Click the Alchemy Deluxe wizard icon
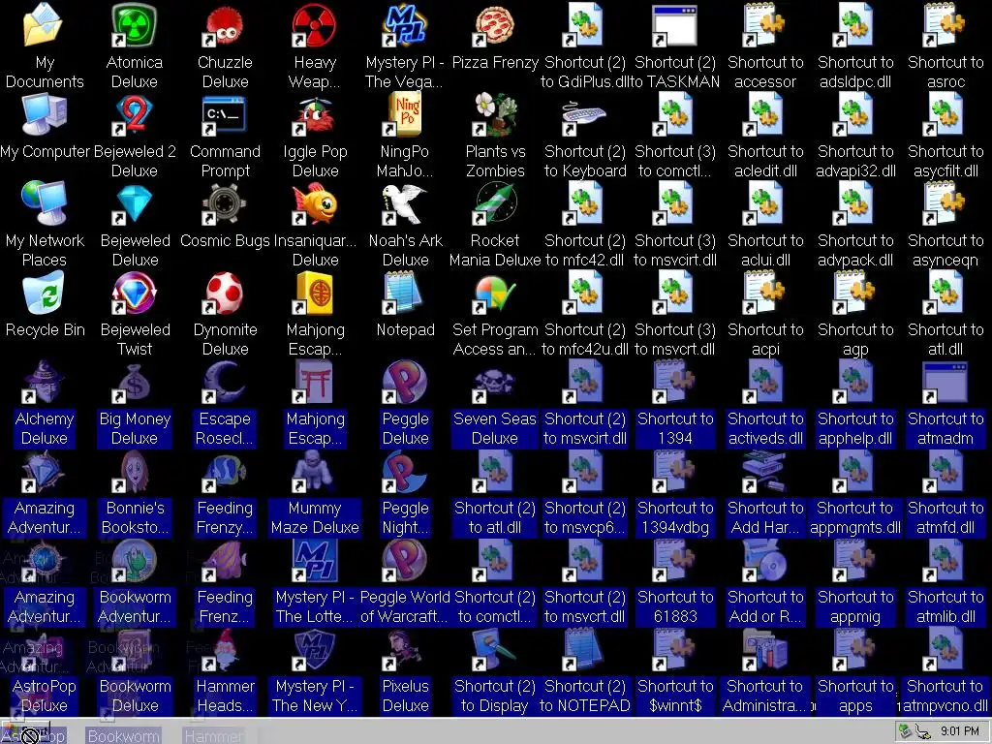The height and width of the screenshot is (744, 992). [x=43, y=382]
